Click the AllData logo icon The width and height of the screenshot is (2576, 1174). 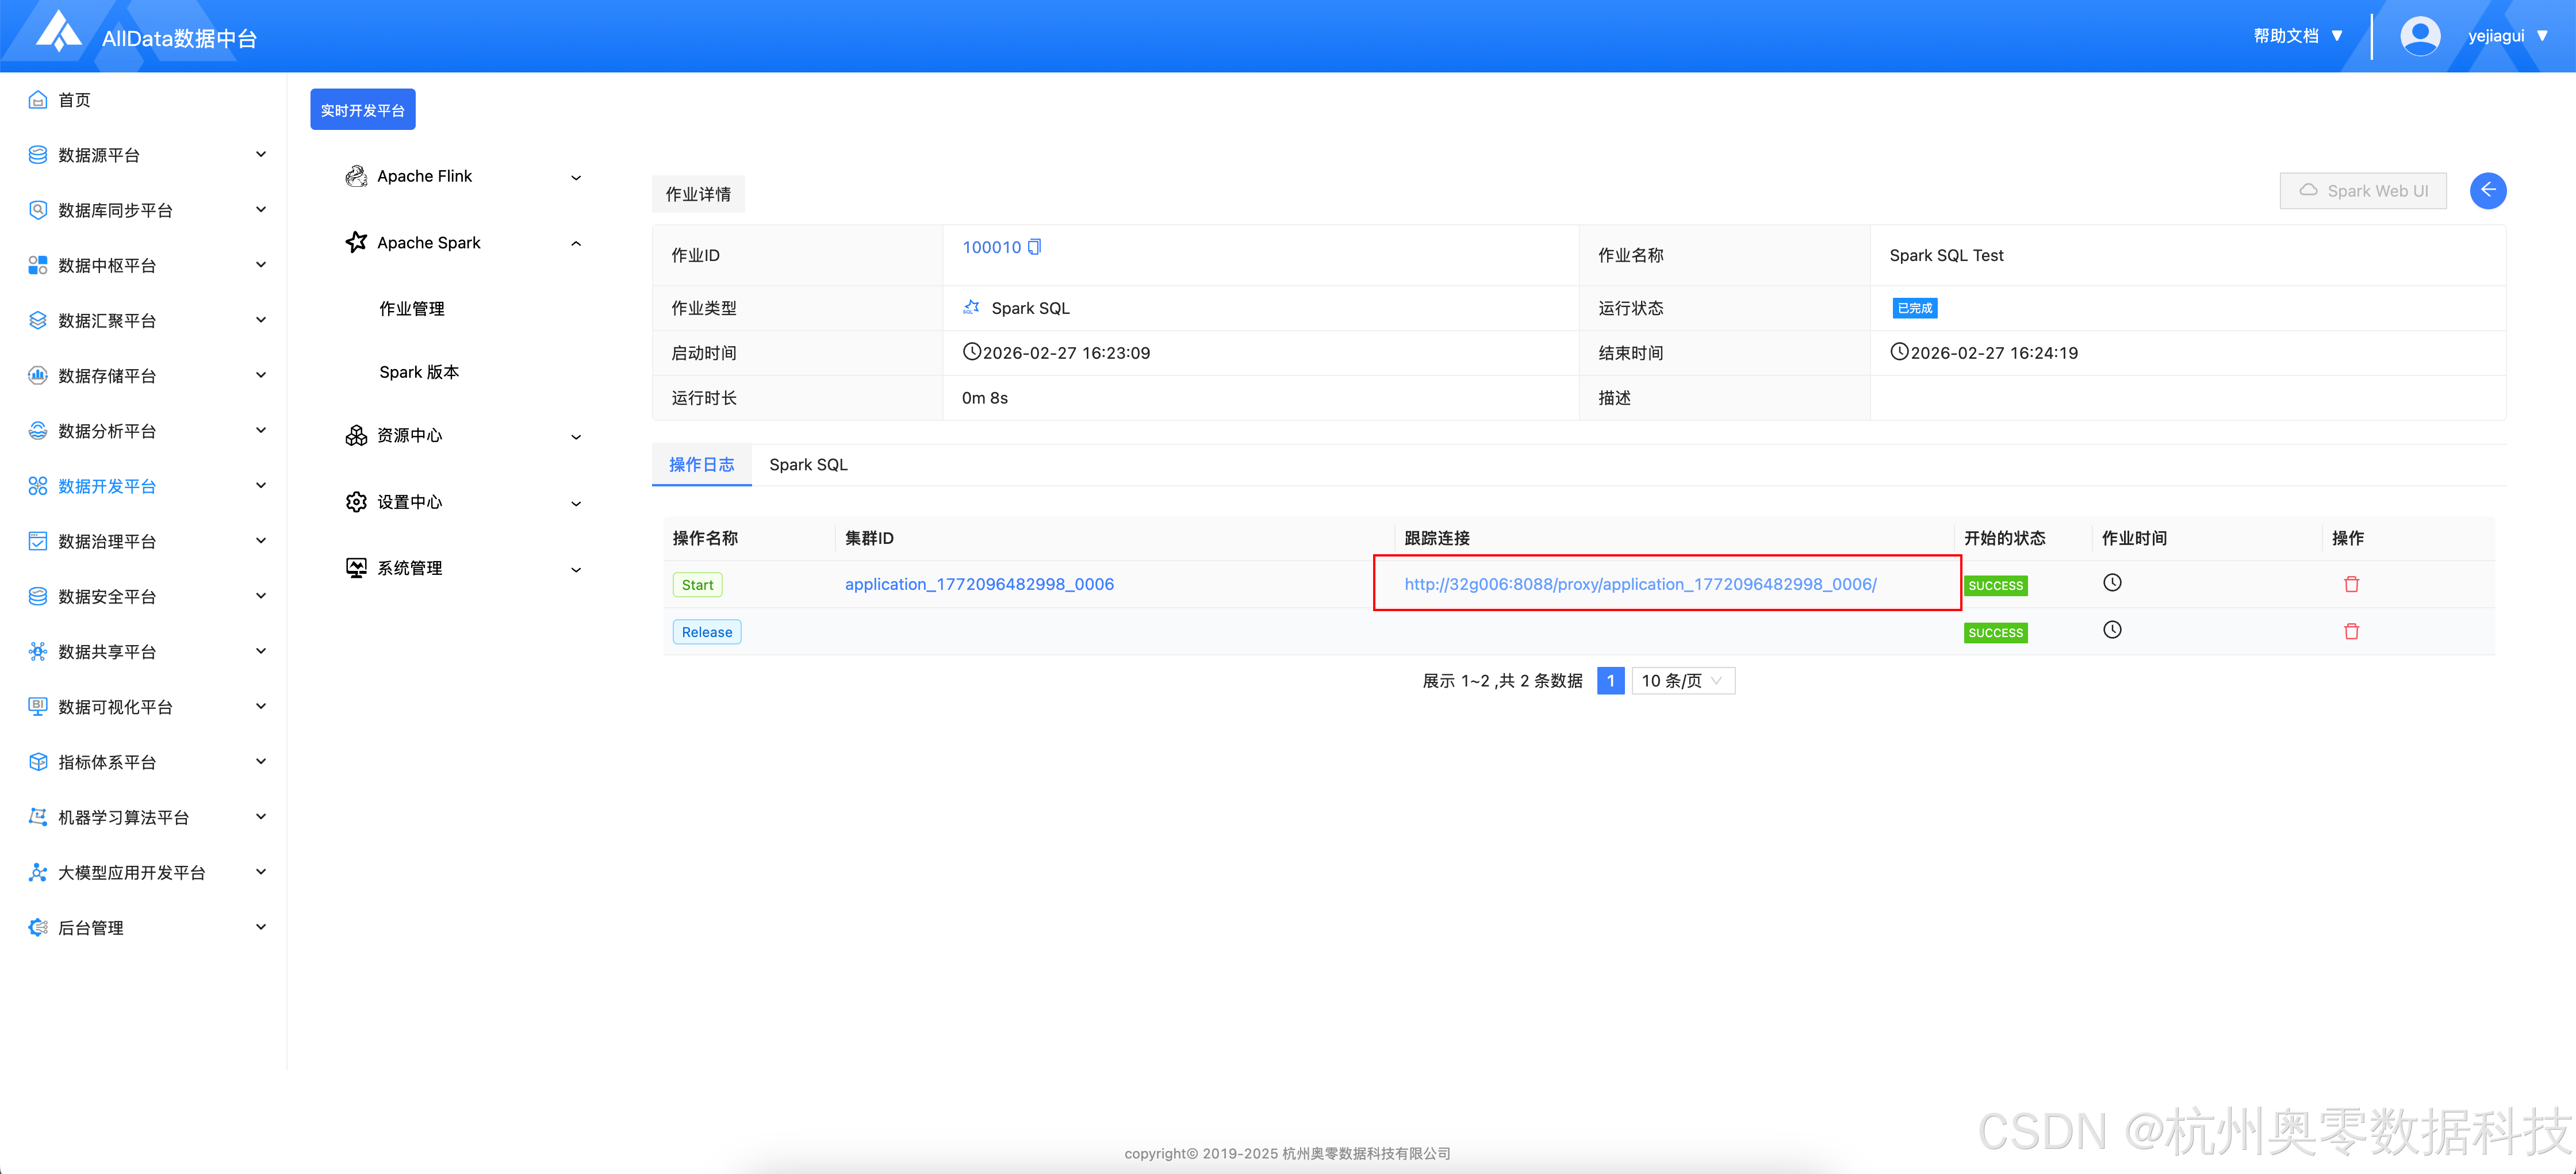[58, 32]
